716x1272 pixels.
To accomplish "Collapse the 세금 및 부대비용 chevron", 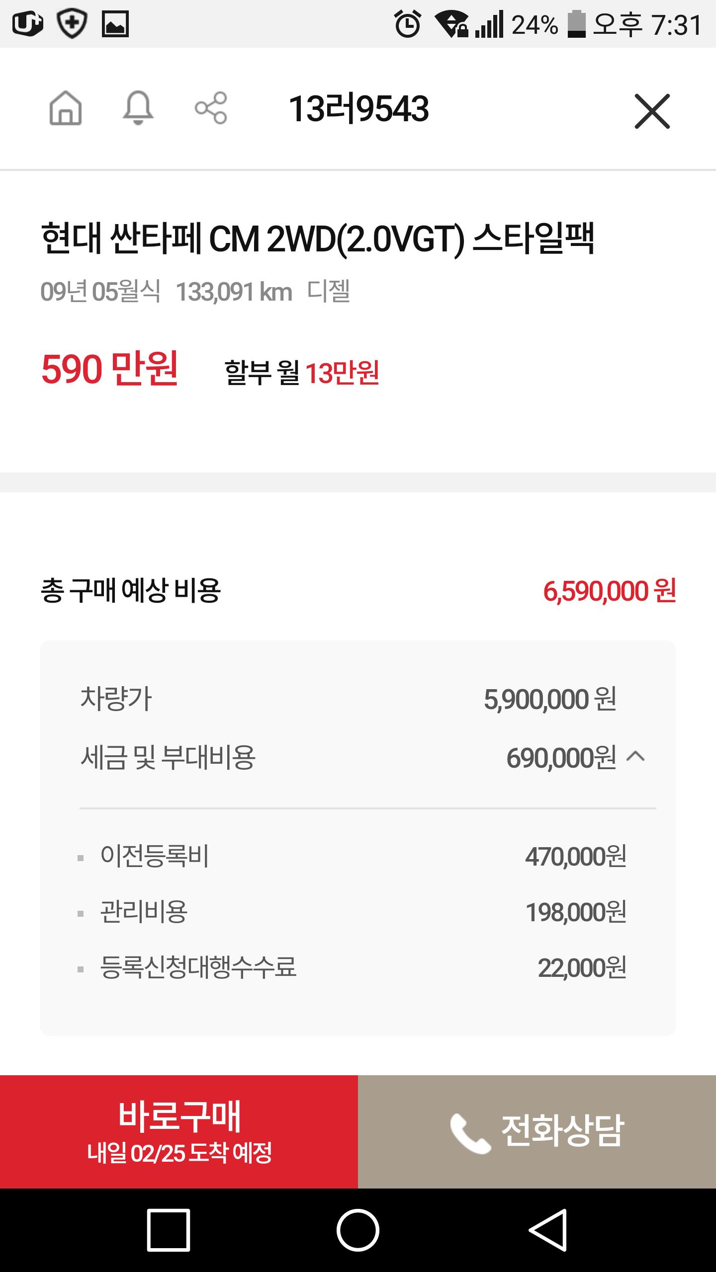I will pyautogui.click(x=636, y=757).
